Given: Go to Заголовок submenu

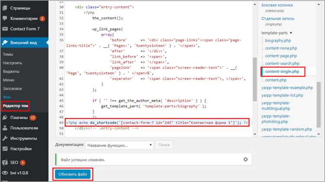Looking at the screenshot, I should pos(13,89).
